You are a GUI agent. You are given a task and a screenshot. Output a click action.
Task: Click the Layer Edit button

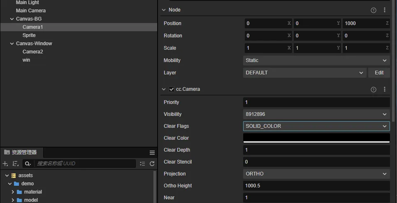pos(379,73)
